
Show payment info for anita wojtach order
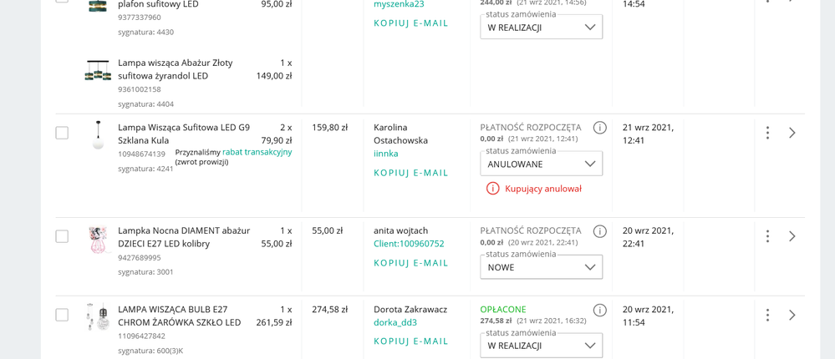(x=599, y=231)
